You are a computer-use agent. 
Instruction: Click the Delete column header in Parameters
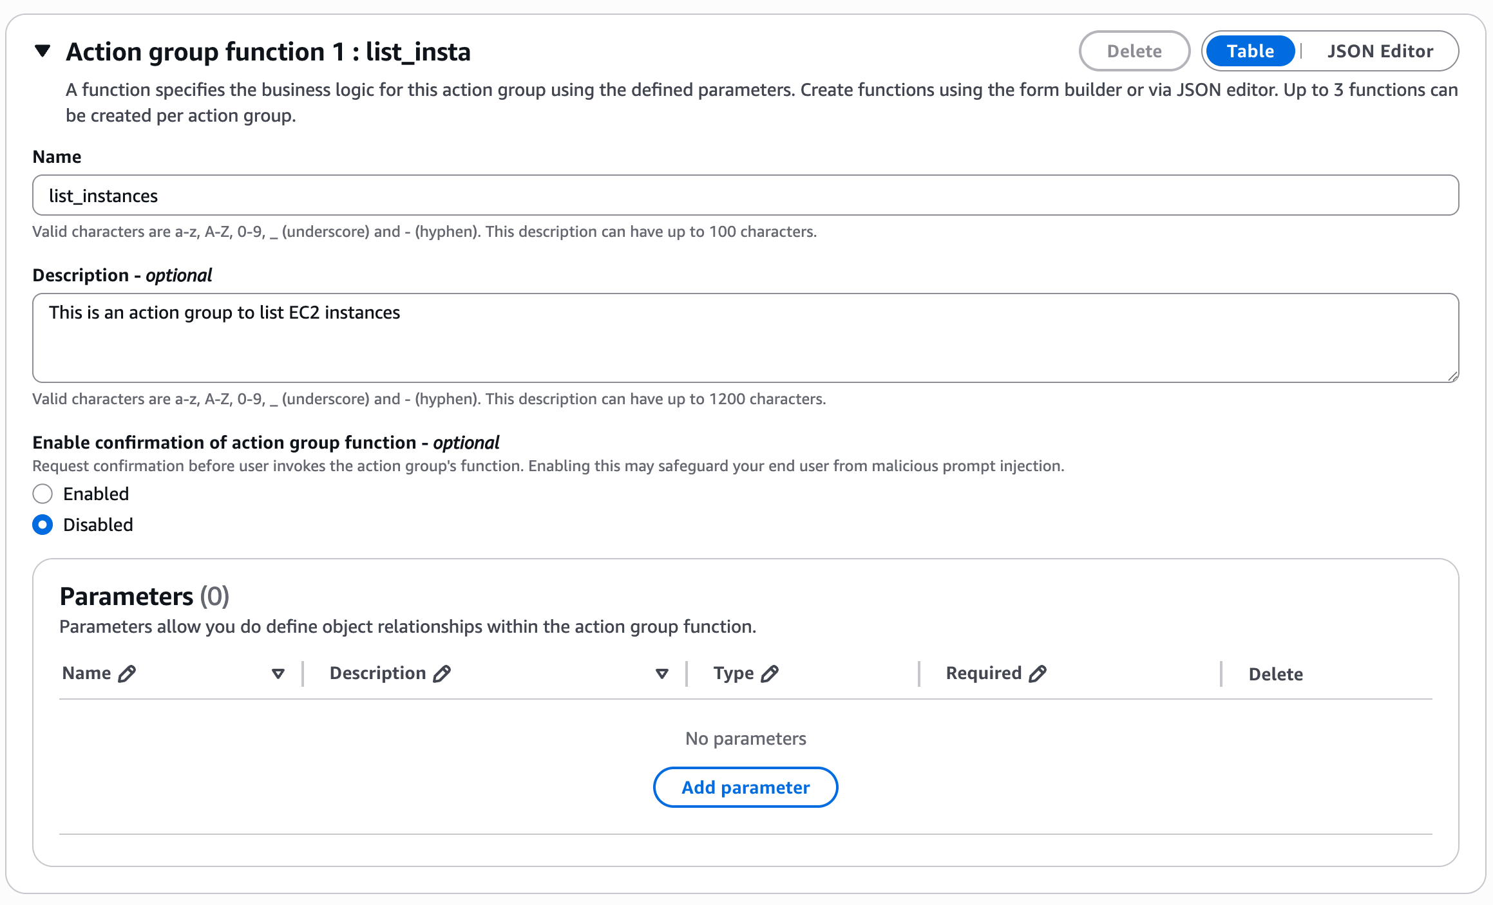click(1275, 674)
